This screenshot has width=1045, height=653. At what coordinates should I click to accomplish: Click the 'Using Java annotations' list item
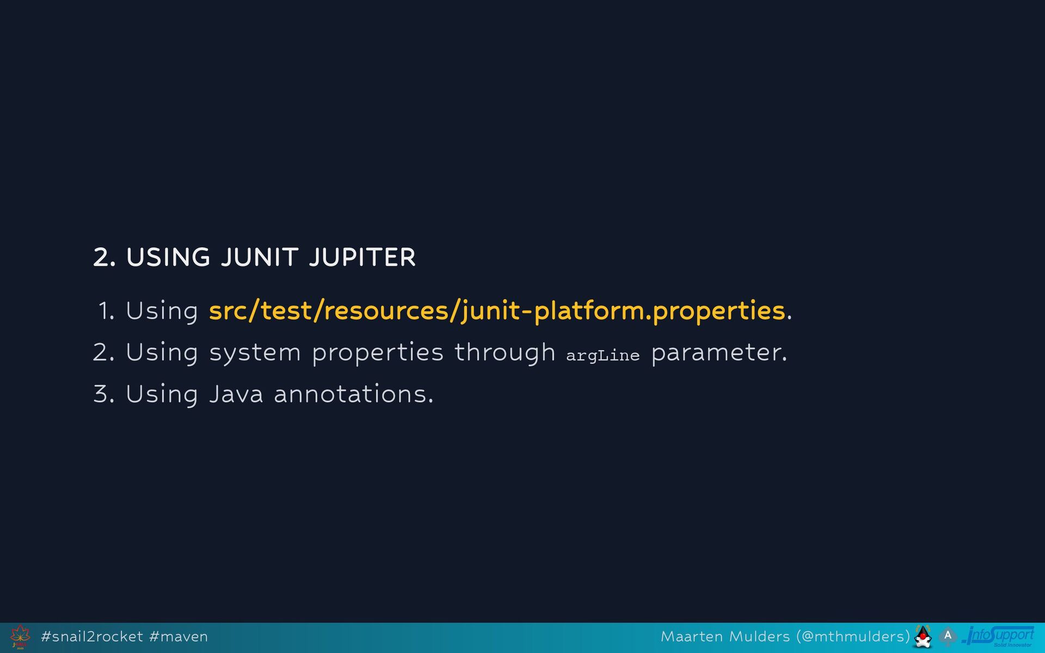click(x=279, y=394)
